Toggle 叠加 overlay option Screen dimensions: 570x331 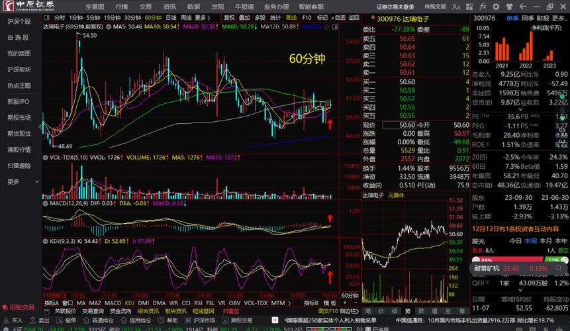(x=244, y=17)
